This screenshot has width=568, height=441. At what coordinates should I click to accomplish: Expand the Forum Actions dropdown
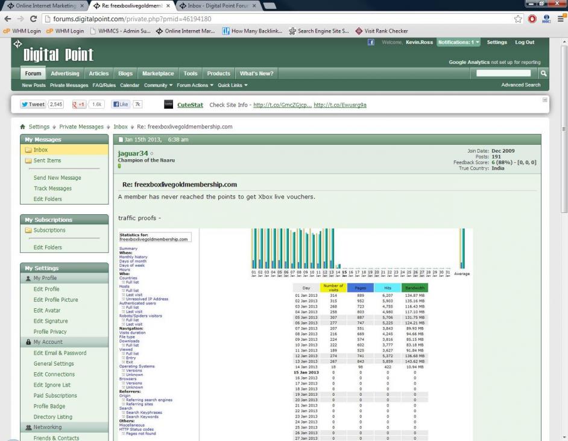[195, 85]
